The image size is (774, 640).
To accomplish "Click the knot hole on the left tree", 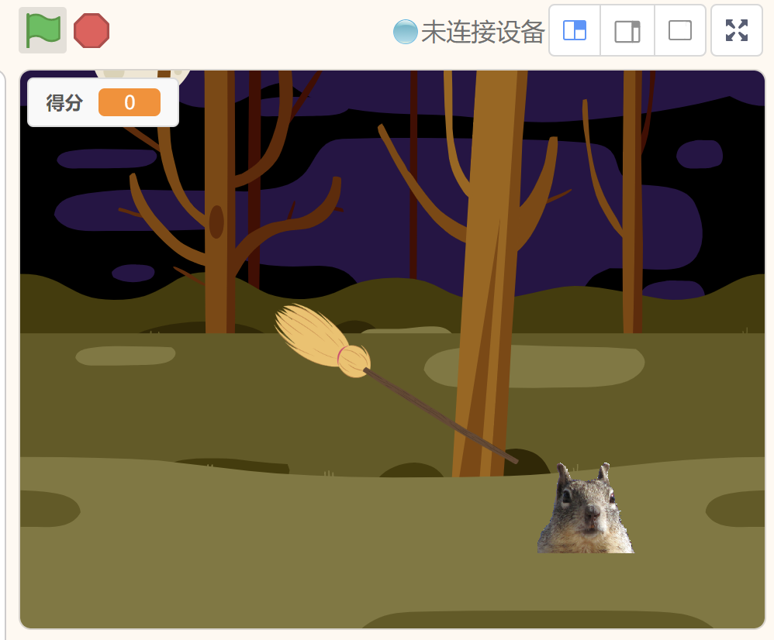I will click(x=216, y=222).
